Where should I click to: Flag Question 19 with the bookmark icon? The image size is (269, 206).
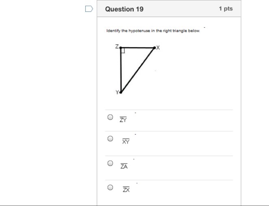click(89, 9)
